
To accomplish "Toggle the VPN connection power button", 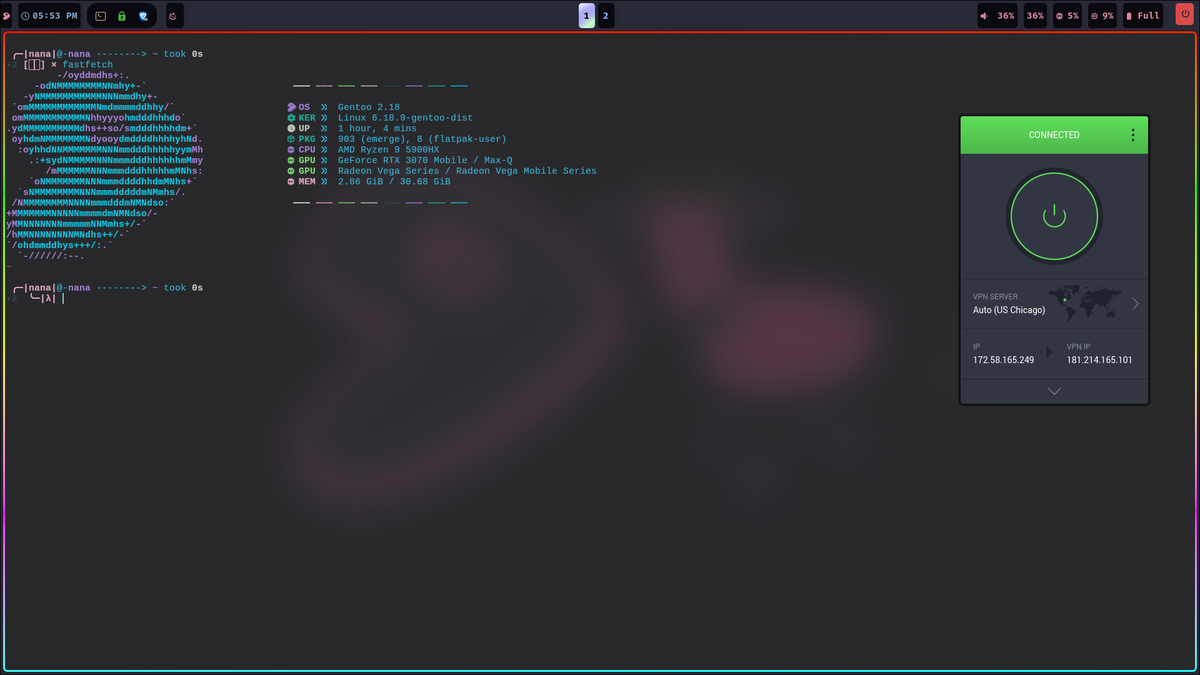I will pyautogui.click(x=1054, y=216).
